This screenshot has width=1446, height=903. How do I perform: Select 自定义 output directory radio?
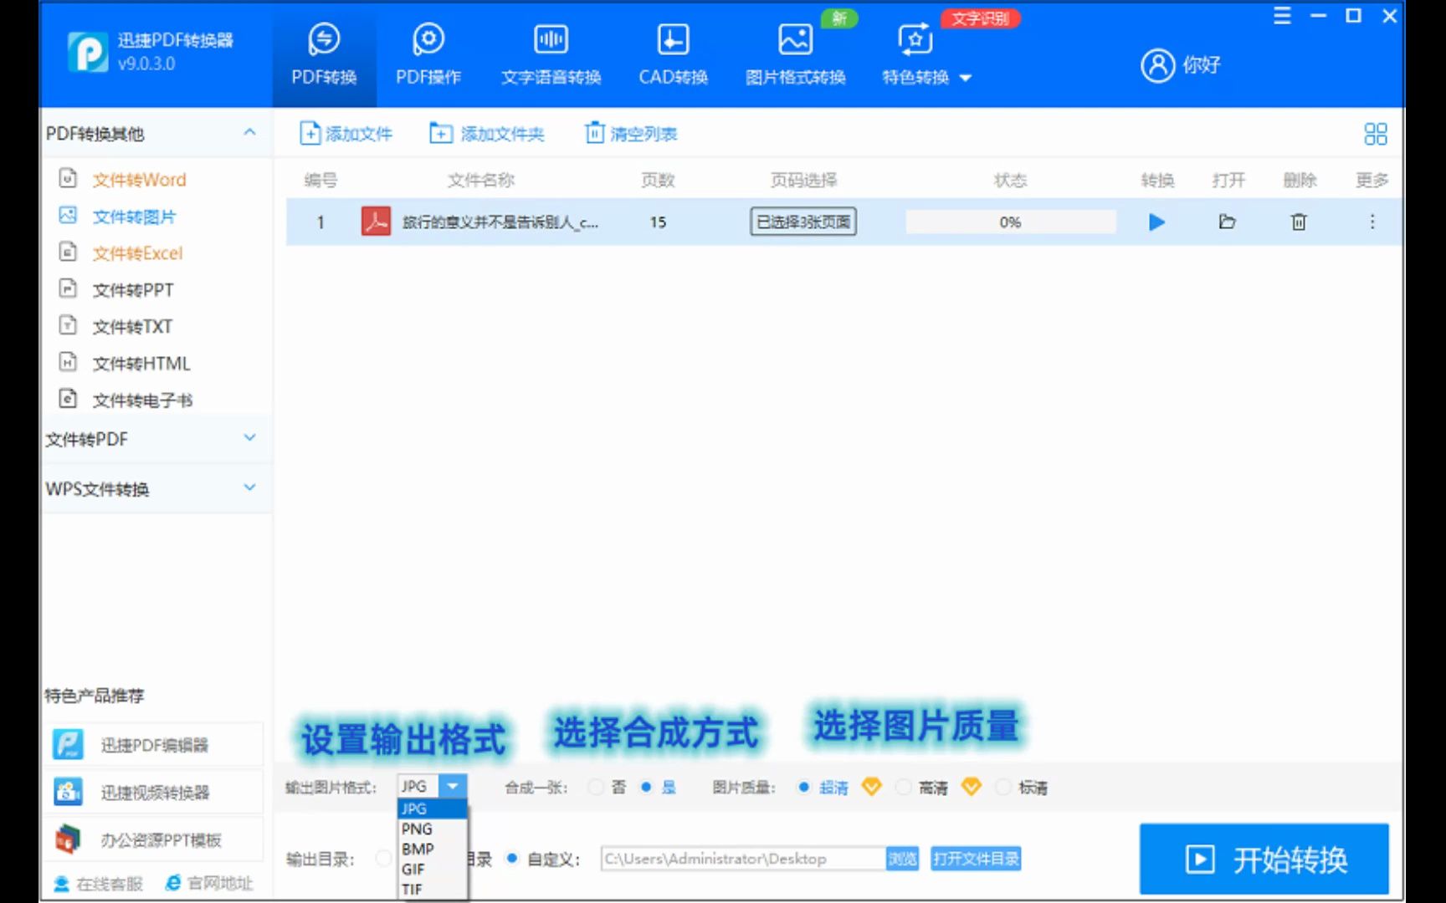(512, 859)
